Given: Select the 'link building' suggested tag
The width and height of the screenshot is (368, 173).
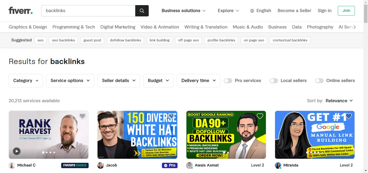Looking at the screenshot, I should click(160, 40).
